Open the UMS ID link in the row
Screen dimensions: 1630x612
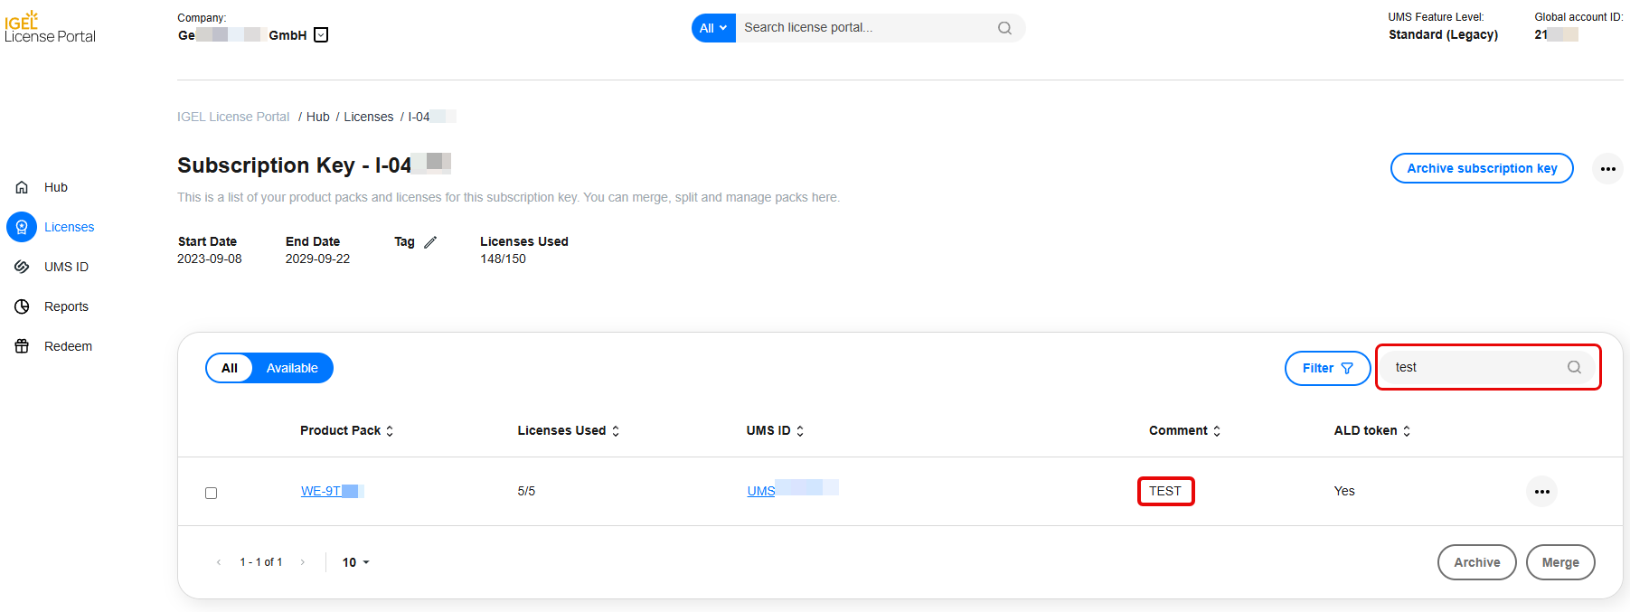pos(792,489)
